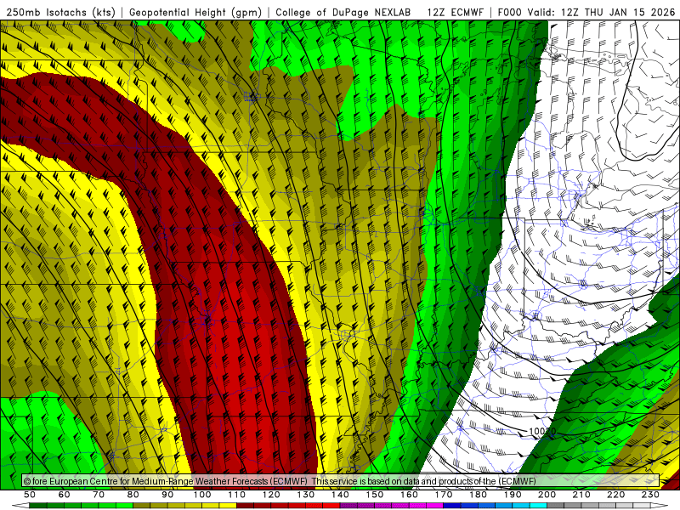Viewport: 680px width, 510px height.
Task: Click the 'Geopotential Height (gpm)' title text
Action: [195, 12]
